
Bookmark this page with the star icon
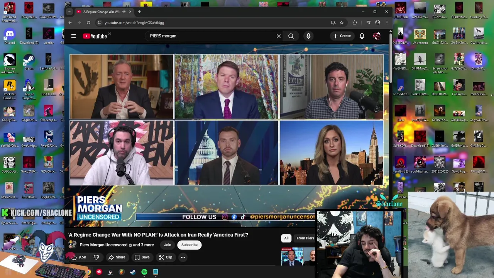pyautogui.click(x=342, y=23)
